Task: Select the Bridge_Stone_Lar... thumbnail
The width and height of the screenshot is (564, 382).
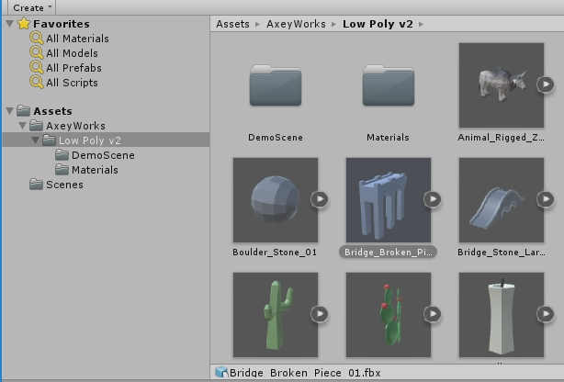Action: 502,200
